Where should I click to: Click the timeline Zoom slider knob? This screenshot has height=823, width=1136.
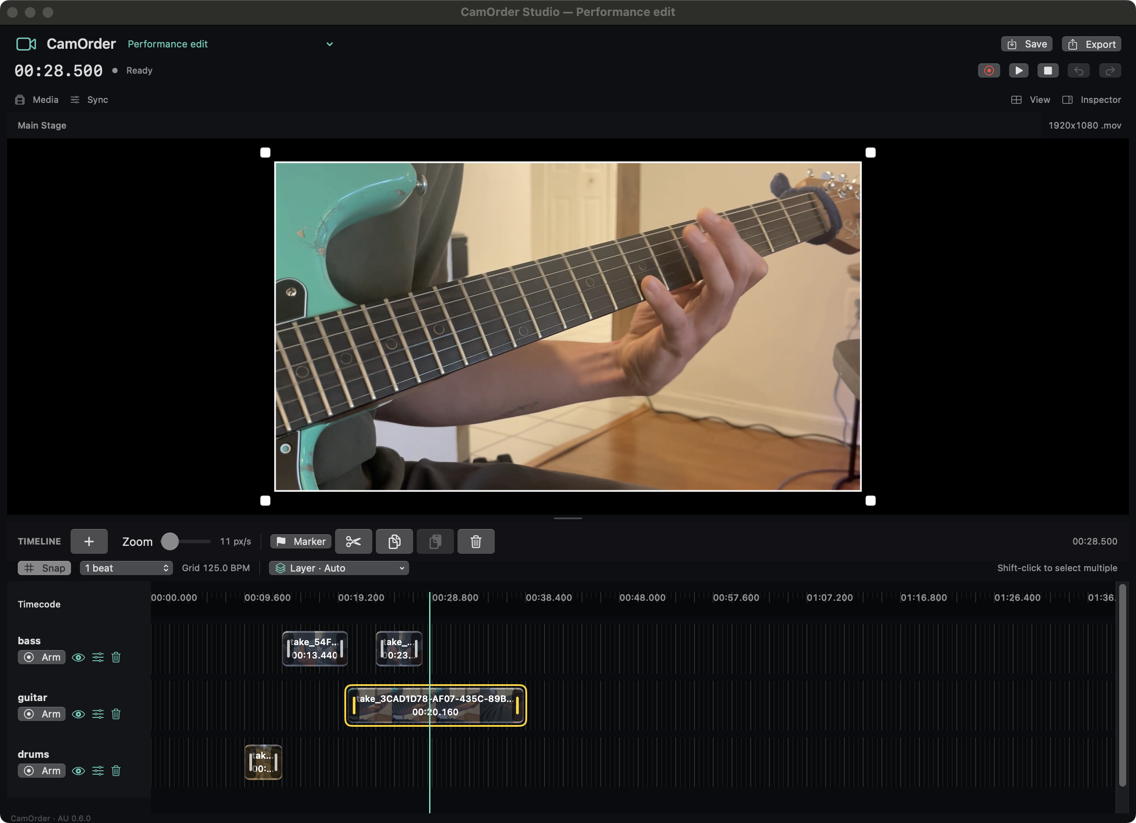coord(170,541)
